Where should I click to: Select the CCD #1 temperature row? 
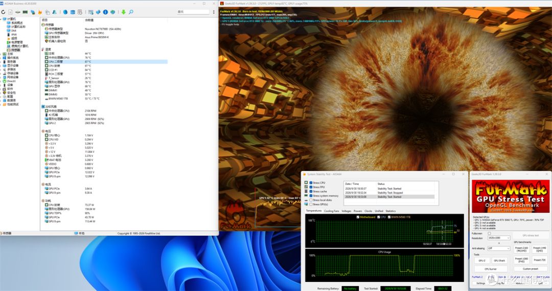(x=106, y=69)
